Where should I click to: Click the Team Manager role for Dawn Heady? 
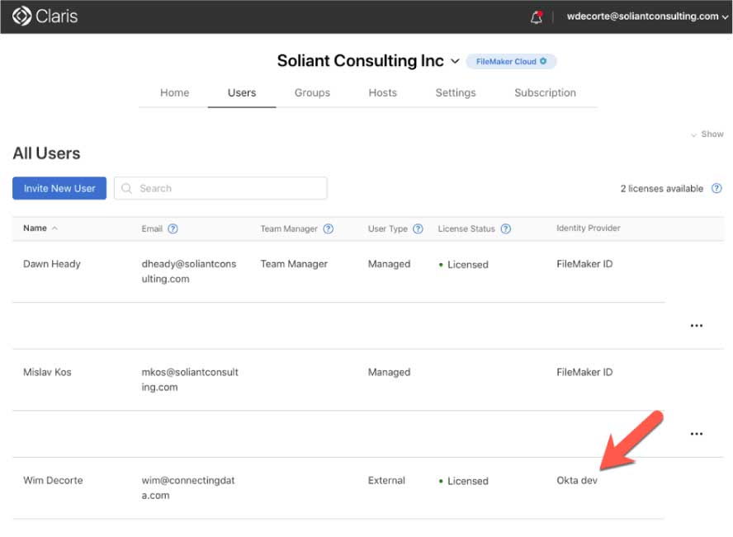tap(294, 264)
